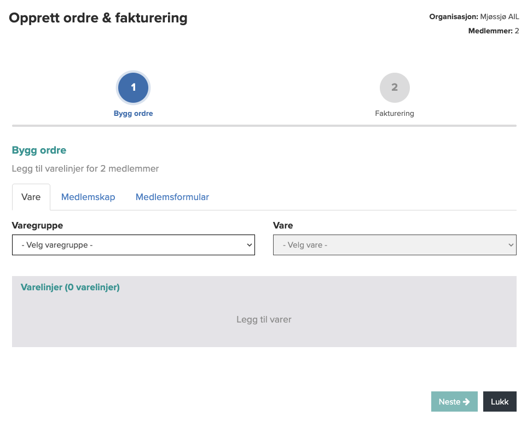The image size is (527, 422).
Task: Switch to the Medlemsformular tab
Action: click(x=172, y=197)
